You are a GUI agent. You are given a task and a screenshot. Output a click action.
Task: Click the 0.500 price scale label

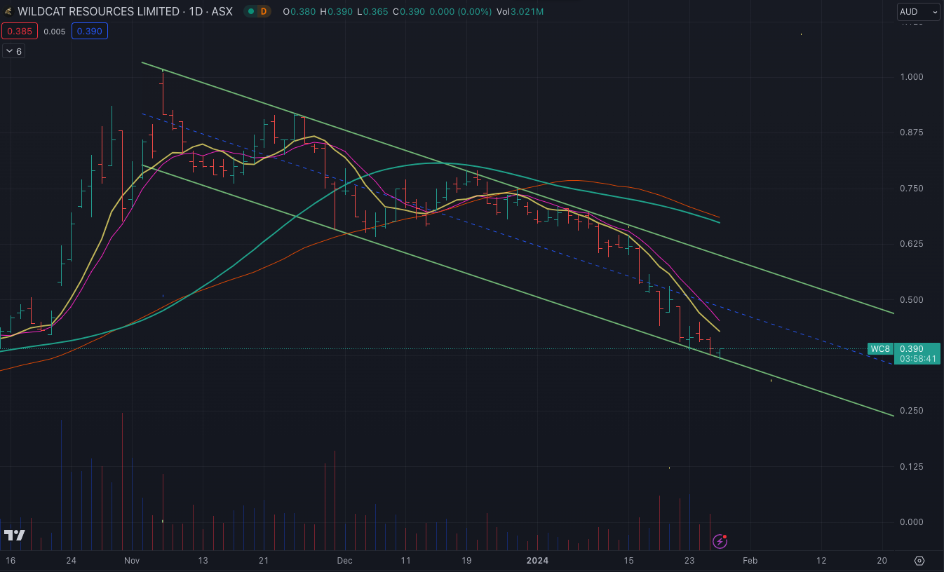912,300
